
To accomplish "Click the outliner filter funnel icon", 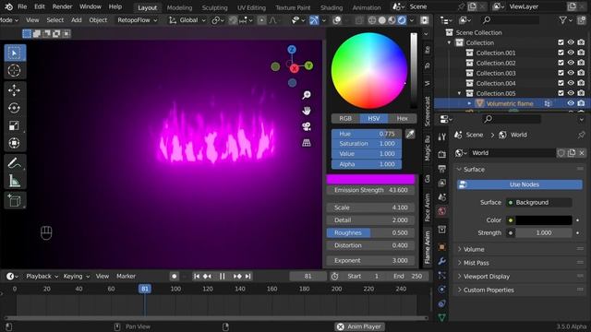I will (563, 20).
